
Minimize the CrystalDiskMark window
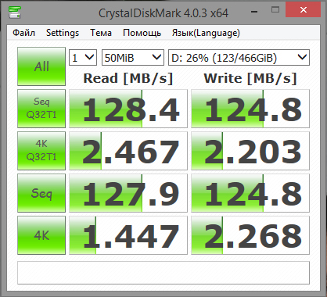point(254,12)
